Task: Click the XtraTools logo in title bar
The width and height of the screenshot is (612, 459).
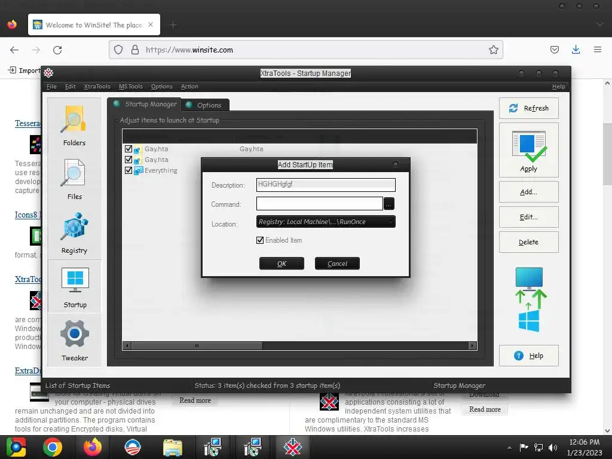Action: 48,72
